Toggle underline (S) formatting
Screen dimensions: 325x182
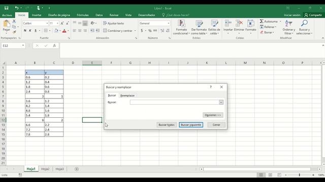pyautogui.click(x=36, y=30)
